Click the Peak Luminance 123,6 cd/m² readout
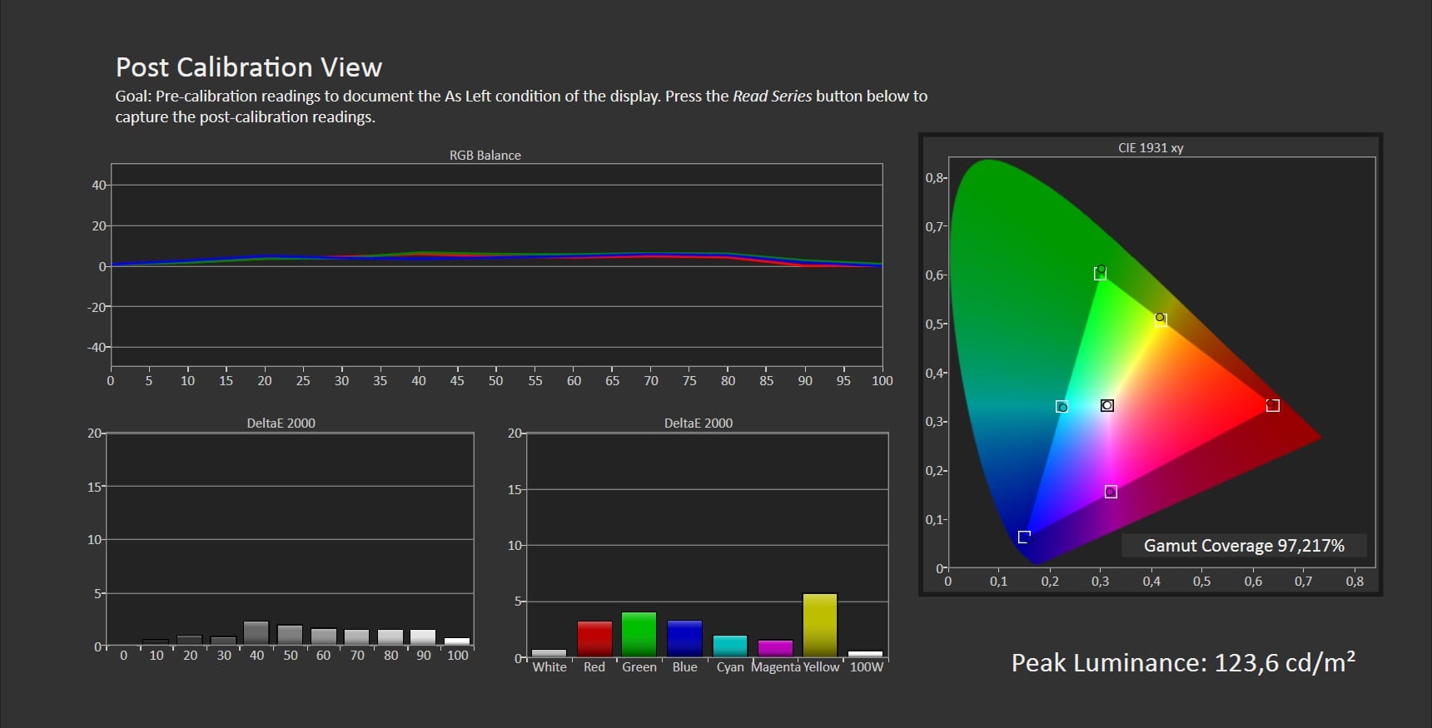Image resolution: width=1432 pixels, height=728 pixels. [1183, 663]
